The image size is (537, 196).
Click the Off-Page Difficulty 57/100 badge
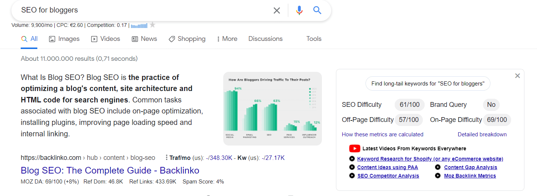tap(409, 120)
